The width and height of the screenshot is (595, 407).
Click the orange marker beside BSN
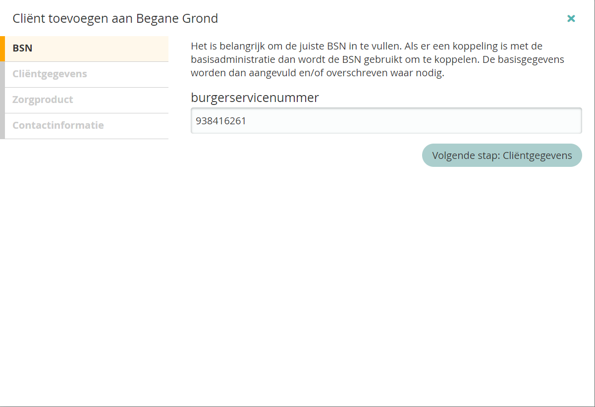pyautogui.click(x=2, y=49)
